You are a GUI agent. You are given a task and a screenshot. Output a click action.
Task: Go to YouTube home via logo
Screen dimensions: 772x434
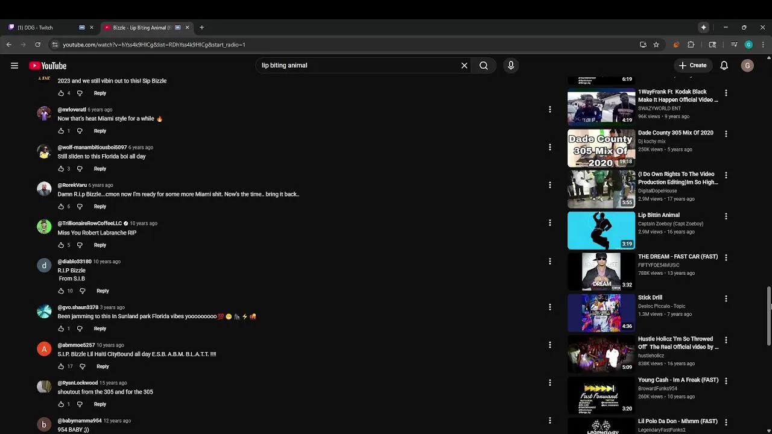point(48,66)
